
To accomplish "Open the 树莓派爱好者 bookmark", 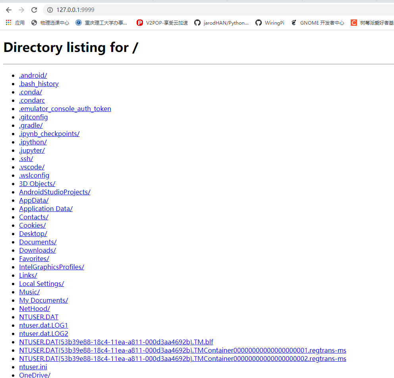I will (x=372, y=23).
